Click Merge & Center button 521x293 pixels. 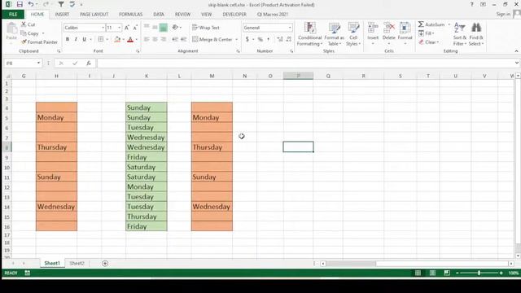[x=212, y=39]
